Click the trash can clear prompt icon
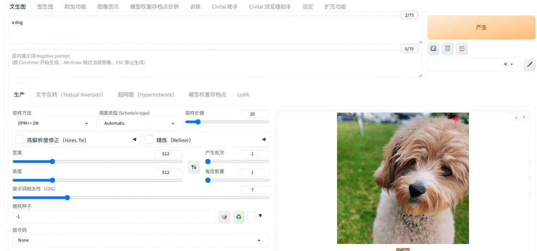 pos(447,49)
